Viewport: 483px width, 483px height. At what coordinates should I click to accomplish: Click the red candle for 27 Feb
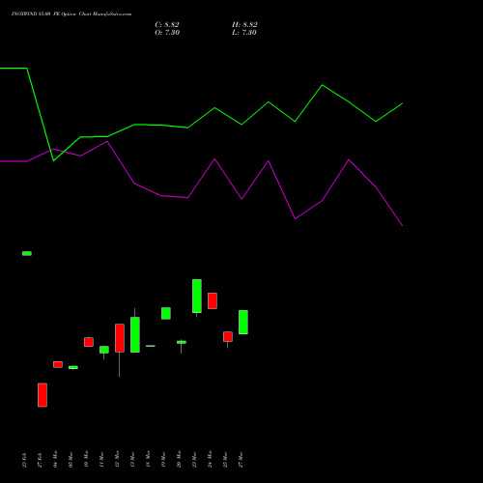click(x=43, y=395)
